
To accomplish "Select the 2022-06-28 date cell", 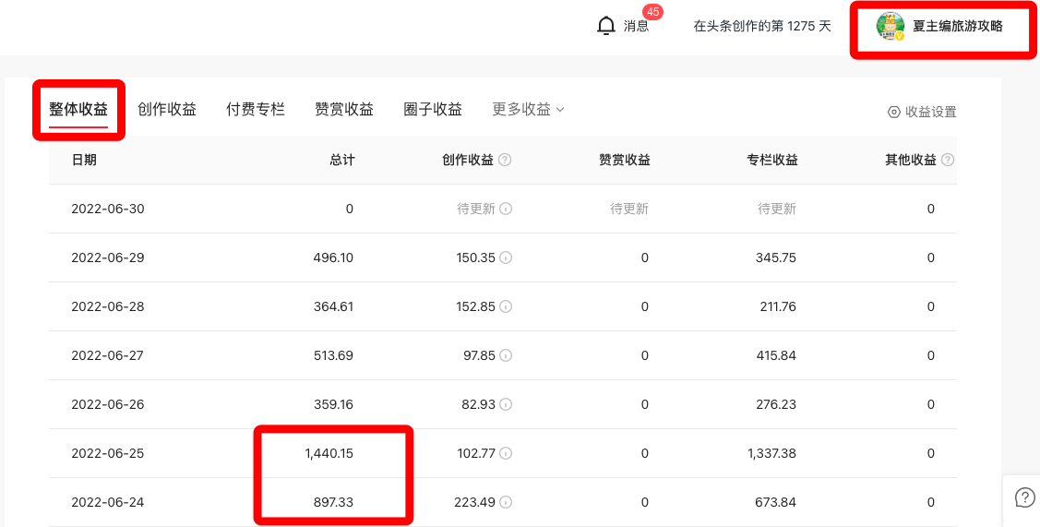I will coord(108,306).
